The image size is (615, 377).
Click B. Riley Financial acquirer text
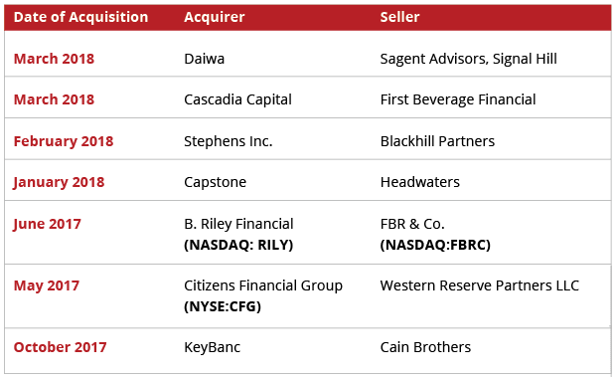pyautogui.click(x=238, y=224)
